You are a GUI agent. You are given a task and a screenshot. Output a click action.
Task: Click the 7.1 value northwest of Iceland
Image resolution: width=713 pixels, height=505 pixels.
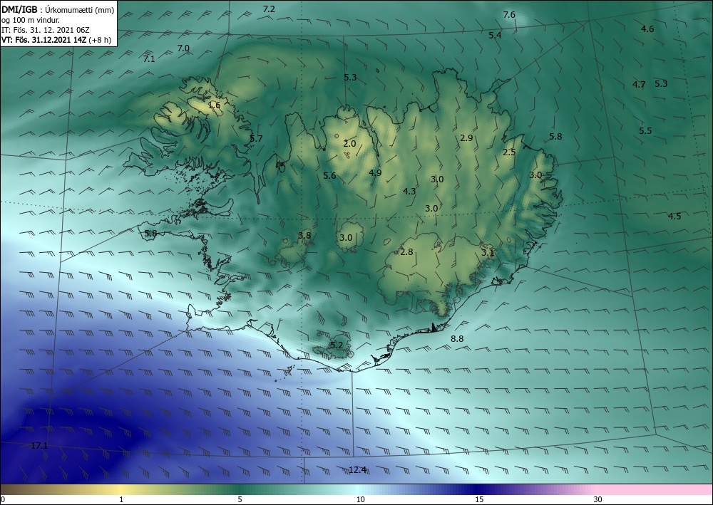[149, 59]
